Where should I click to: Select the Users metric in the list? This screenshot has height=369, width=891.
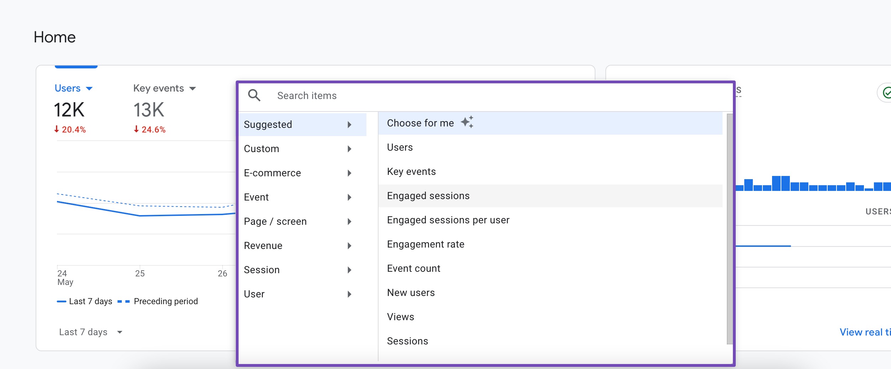550,147
